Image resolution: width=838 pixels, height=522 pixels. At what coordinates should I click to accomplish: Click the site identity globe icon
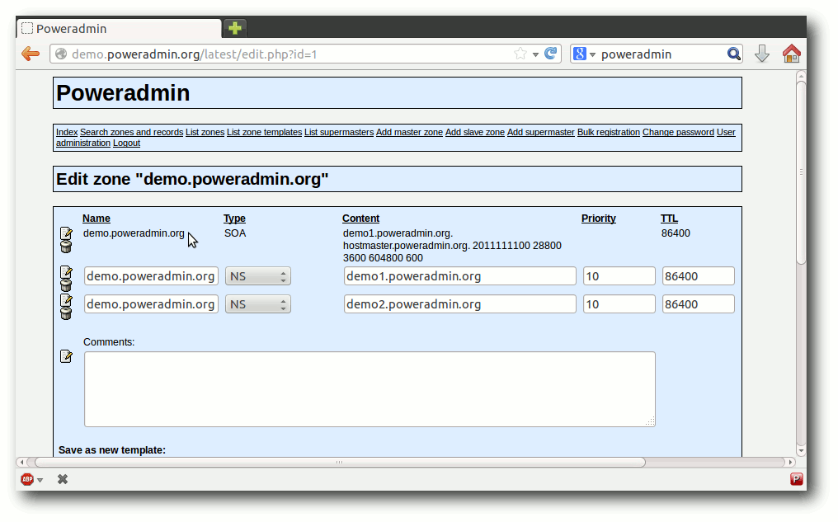click(x=62, y=54)
